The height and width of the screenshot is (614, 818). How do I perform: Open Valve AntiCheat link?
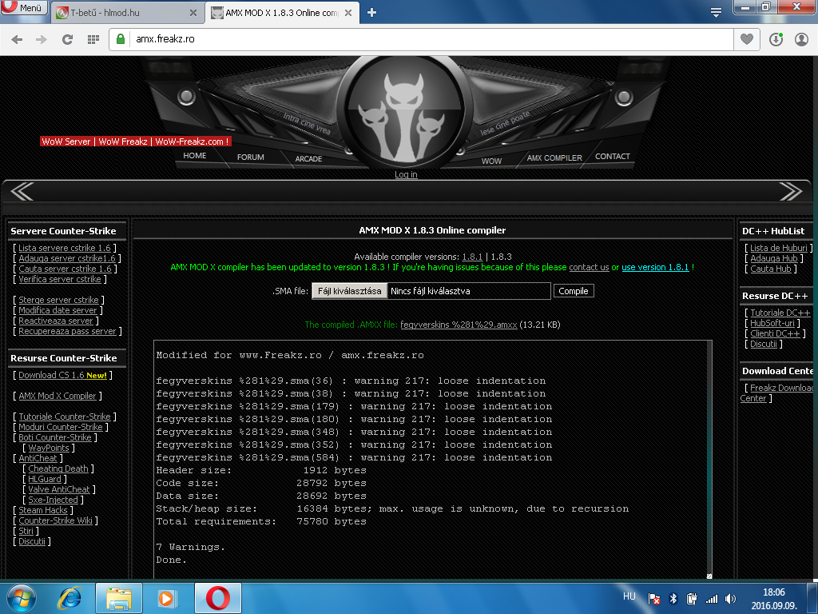click(x=59, y=490)
